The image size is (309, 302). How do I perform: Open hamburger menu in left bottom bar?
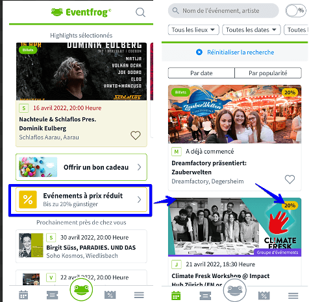139,295
